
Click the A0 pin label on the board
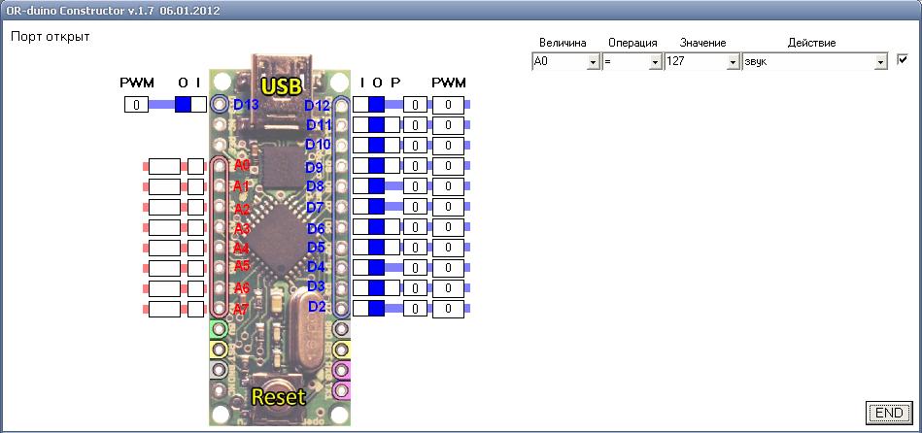[x=242, y=165]
